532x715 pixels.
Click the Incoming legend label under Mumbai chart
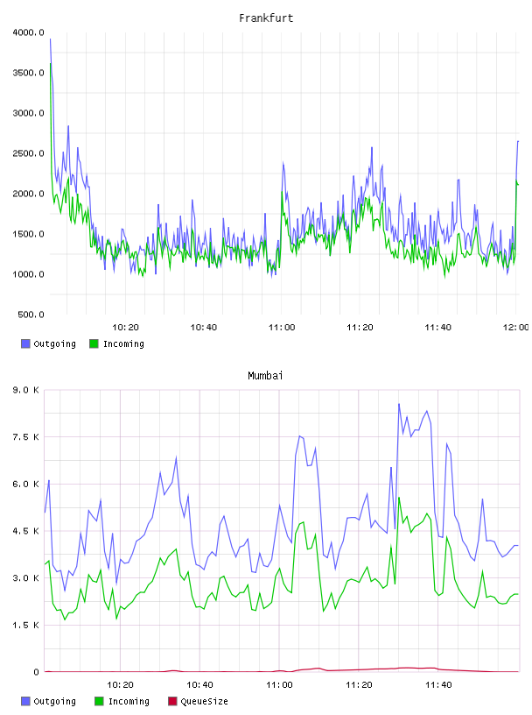(129, 701)
